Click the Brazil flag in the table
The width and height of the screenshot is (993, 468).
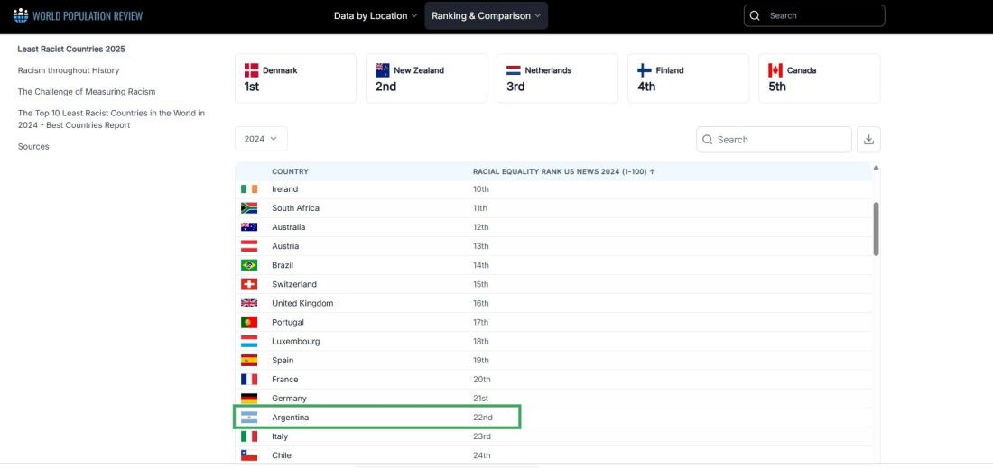click(x=249, y=265)
